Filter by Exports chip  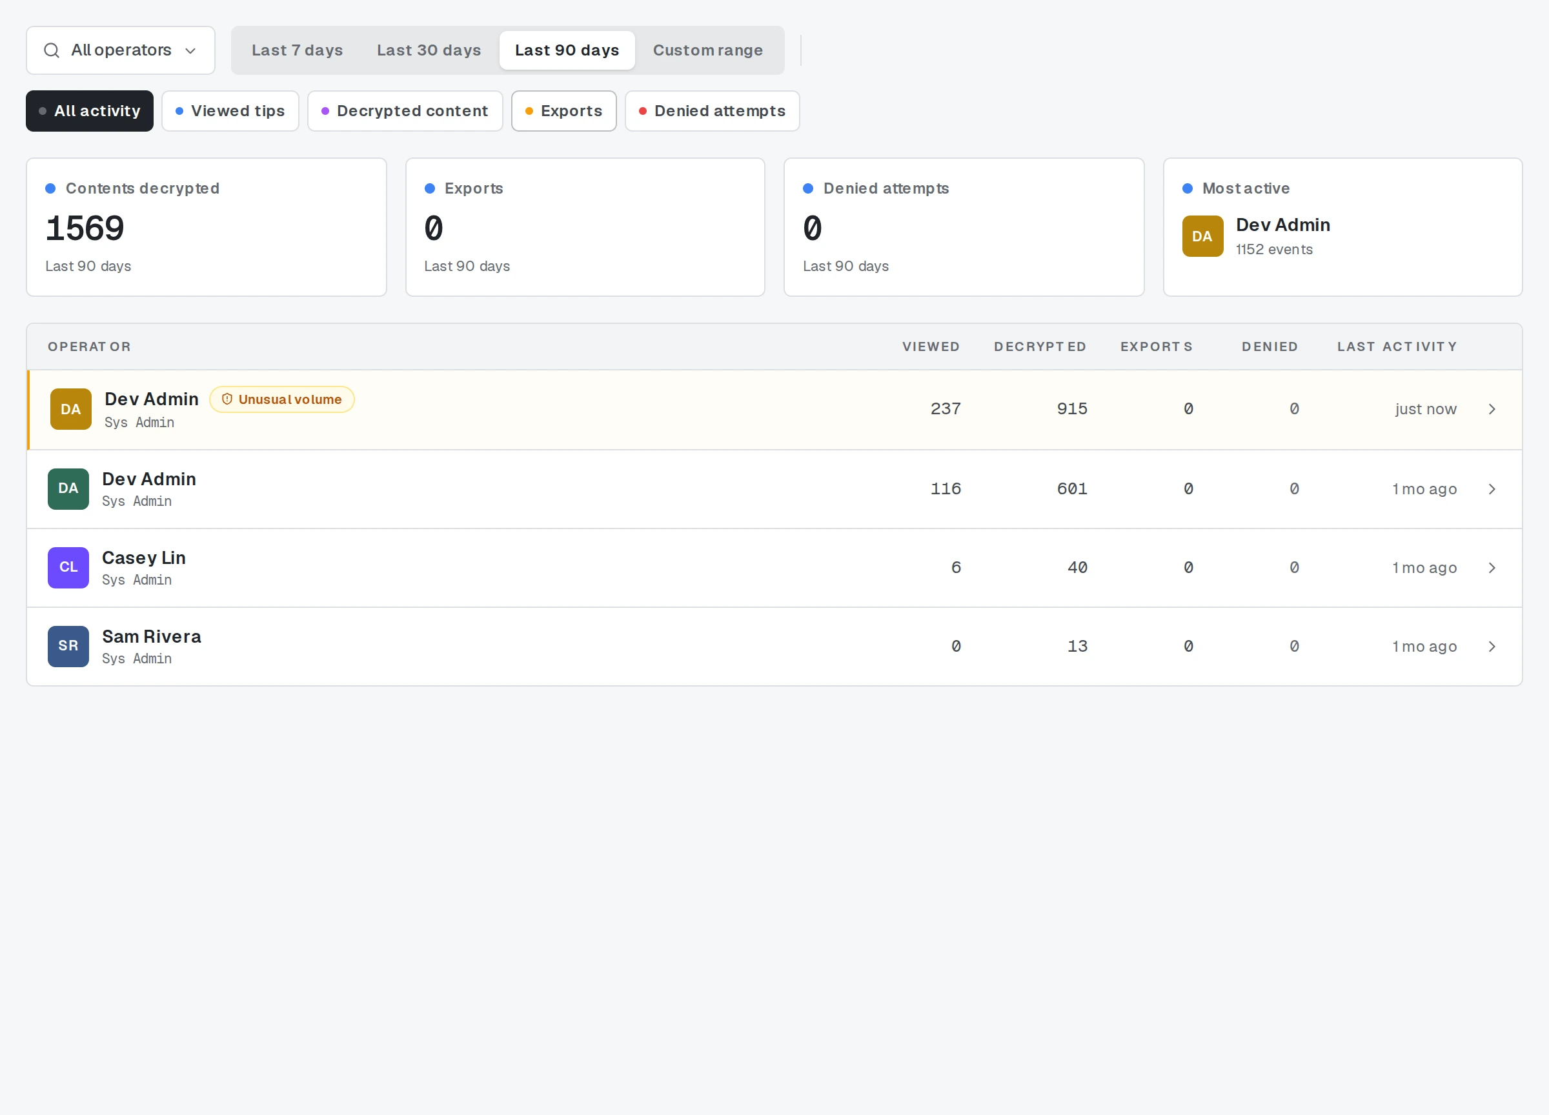coord(564,111)
